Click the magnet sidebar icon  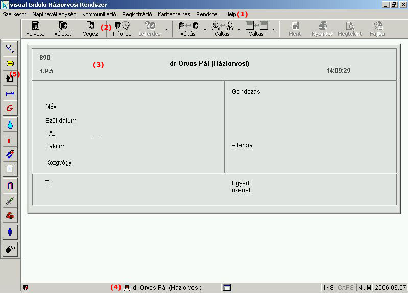click(x=10, y=185)
